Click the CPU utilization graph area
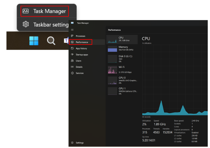The image size is (210, 148). (x=175, y=80)
